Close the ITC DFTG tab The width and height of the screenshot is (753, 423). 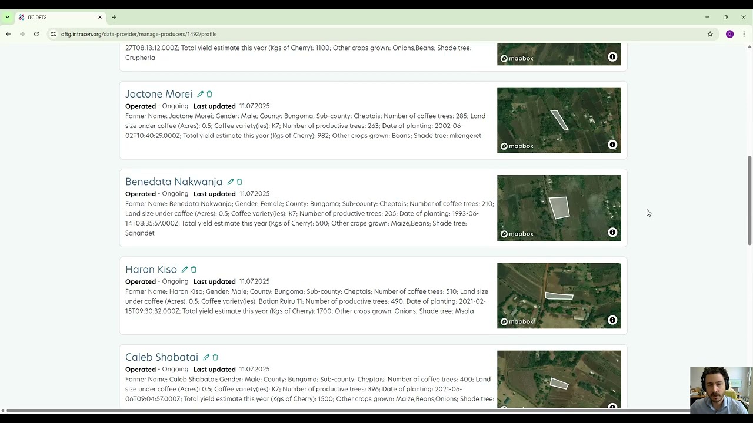pos(100,17)
